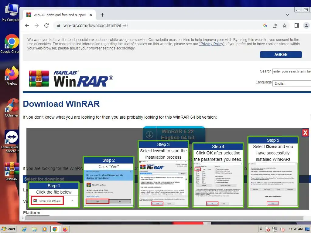Select the WinRAR download free tab
Viewport: 311px width, 233px height.
[x=59, y=15]
